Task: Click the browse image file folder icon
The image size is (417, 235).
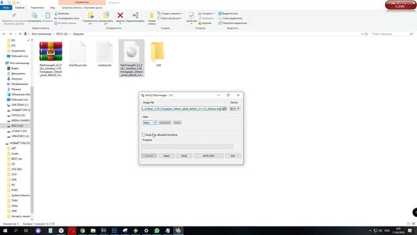Action: [224, 109]
